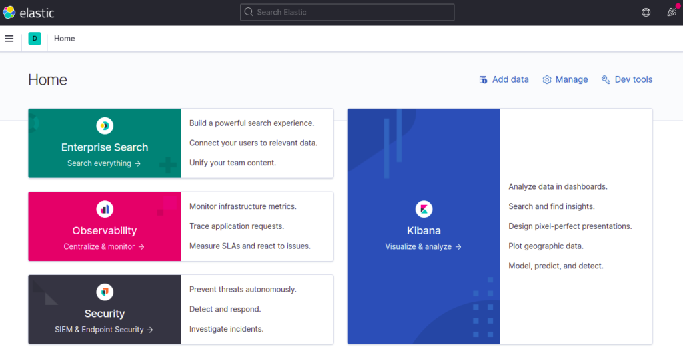Click the elastic wordmark text
This screenshot has width=683, height=359.
(x=37, y=13)
